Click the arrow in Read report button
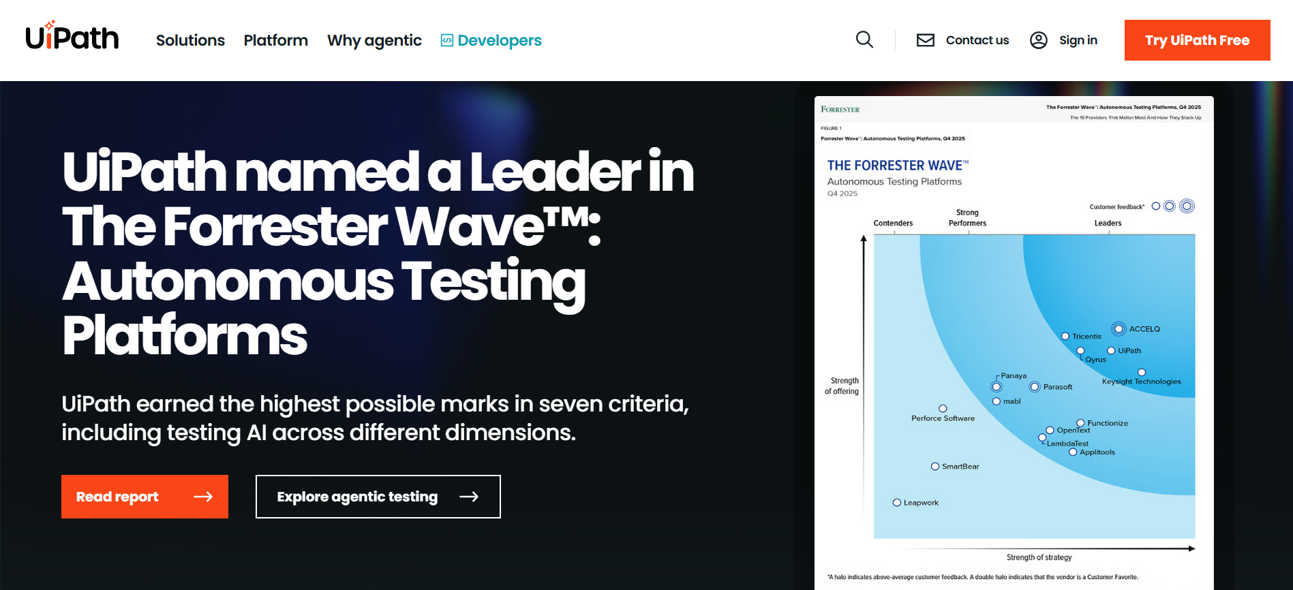1293x590 pixels. [203, 497]
